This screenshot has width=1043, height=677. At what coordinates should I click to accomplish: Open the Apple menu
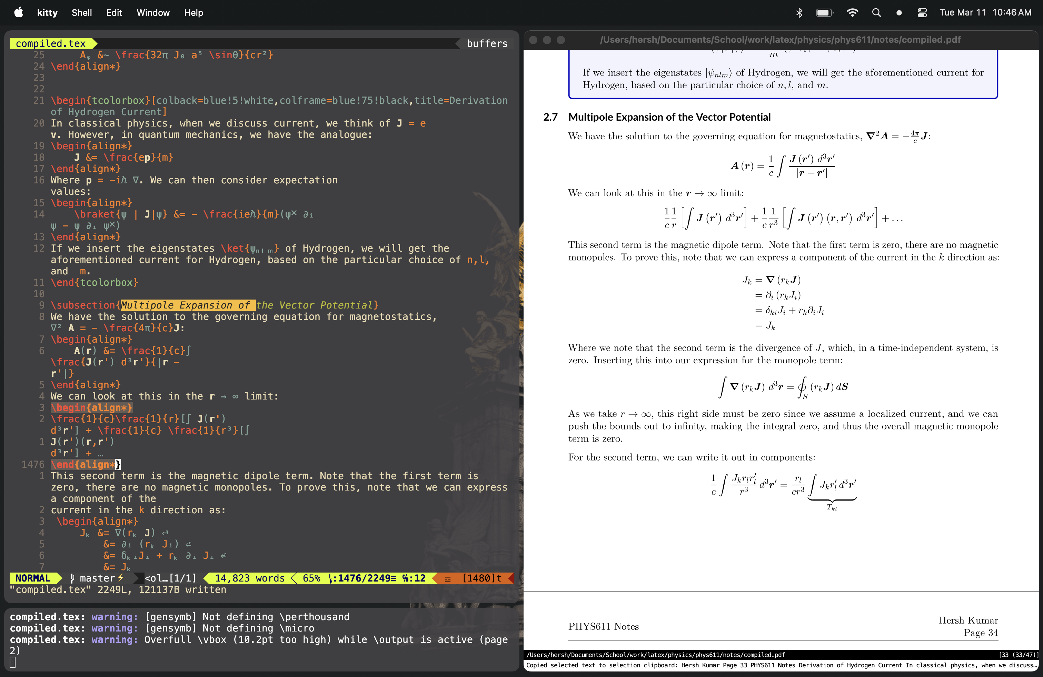[18, 12]
